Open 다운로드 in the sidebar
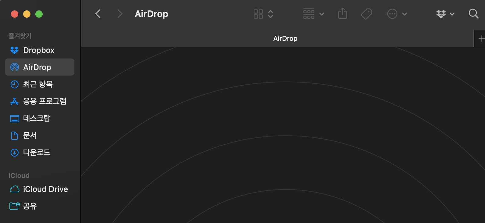The height and width of the screenshot is (223, 485). (x=40, y=152)
